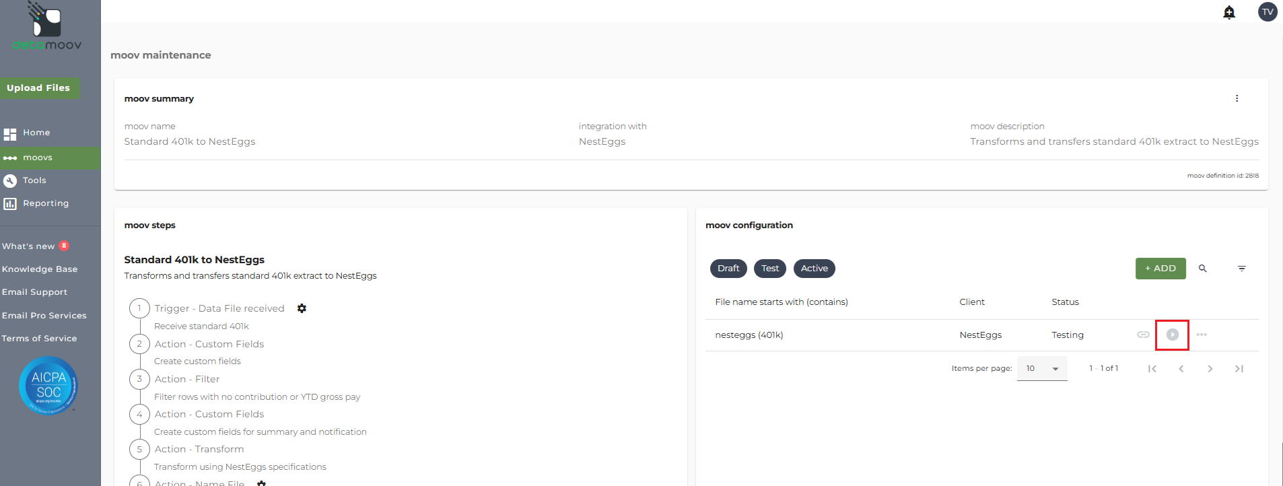Open the Knowledge Base link
The image size is (1283, 486).
click(40, 269)
